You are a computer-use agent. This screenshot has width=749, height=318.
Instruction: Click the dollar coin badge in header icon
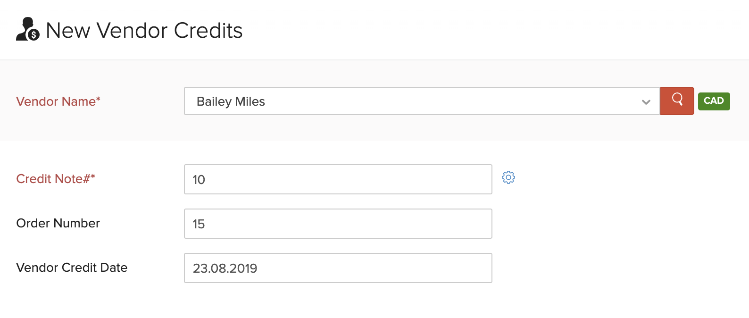tap(33, 35)
